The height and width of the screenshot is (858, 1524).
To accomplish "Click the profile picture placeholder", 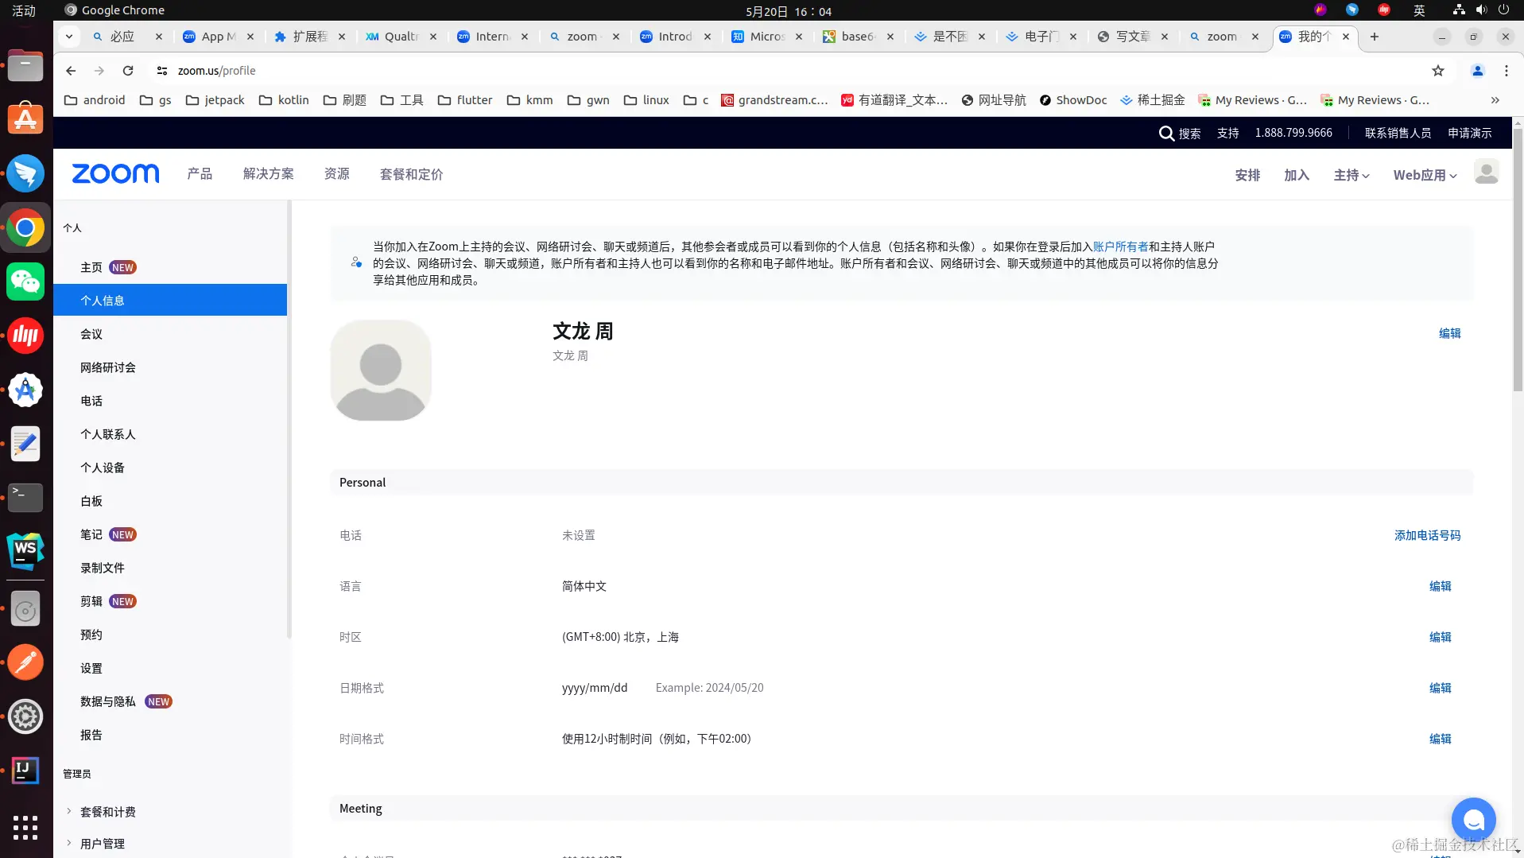I will pos(381,371).
